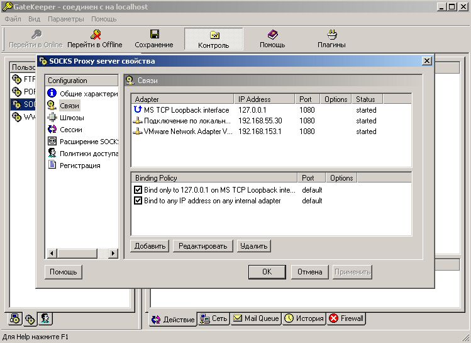
Task: Click the Binding Policy column header
Action: [x=214, y=177]
